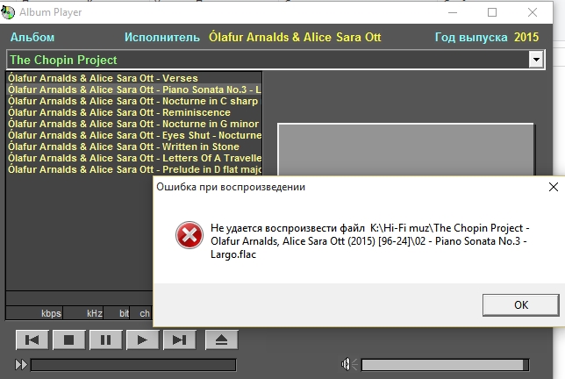The height and width of the screenshot is (379, 565).
Task: Click the Album Player app icon
Action: (x=8, y=12)
